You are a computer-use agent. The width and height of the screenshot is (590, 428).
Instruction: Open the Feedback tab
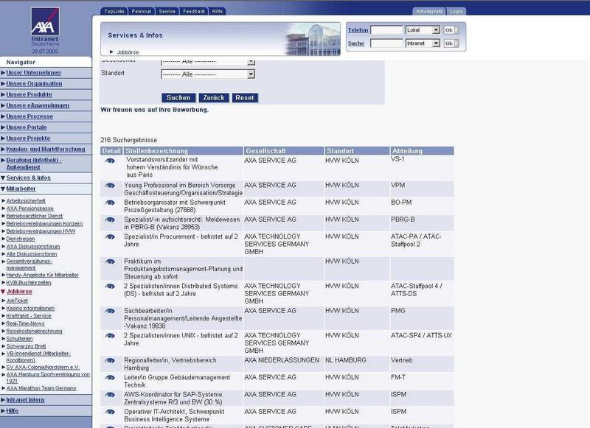coord(194,11)
